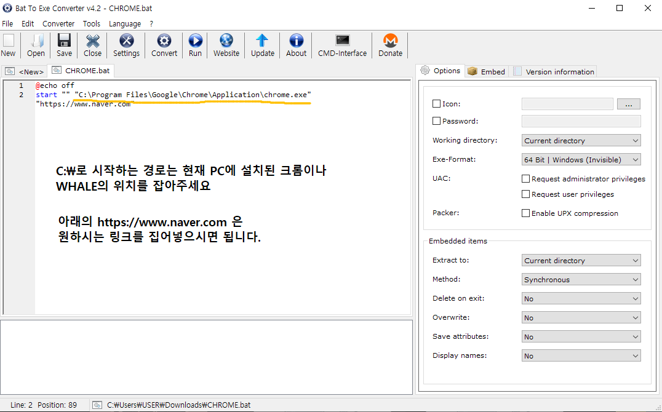
Task: Switch to the Version information tab
Action: (554, 71)
